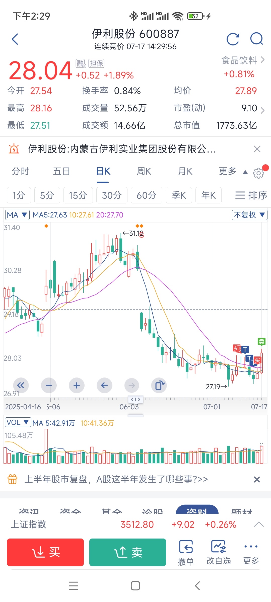This screenshot has height=602, width=271.
Task: Jump to earliest data with double-left arrow
Action: [x=21, y=385]
